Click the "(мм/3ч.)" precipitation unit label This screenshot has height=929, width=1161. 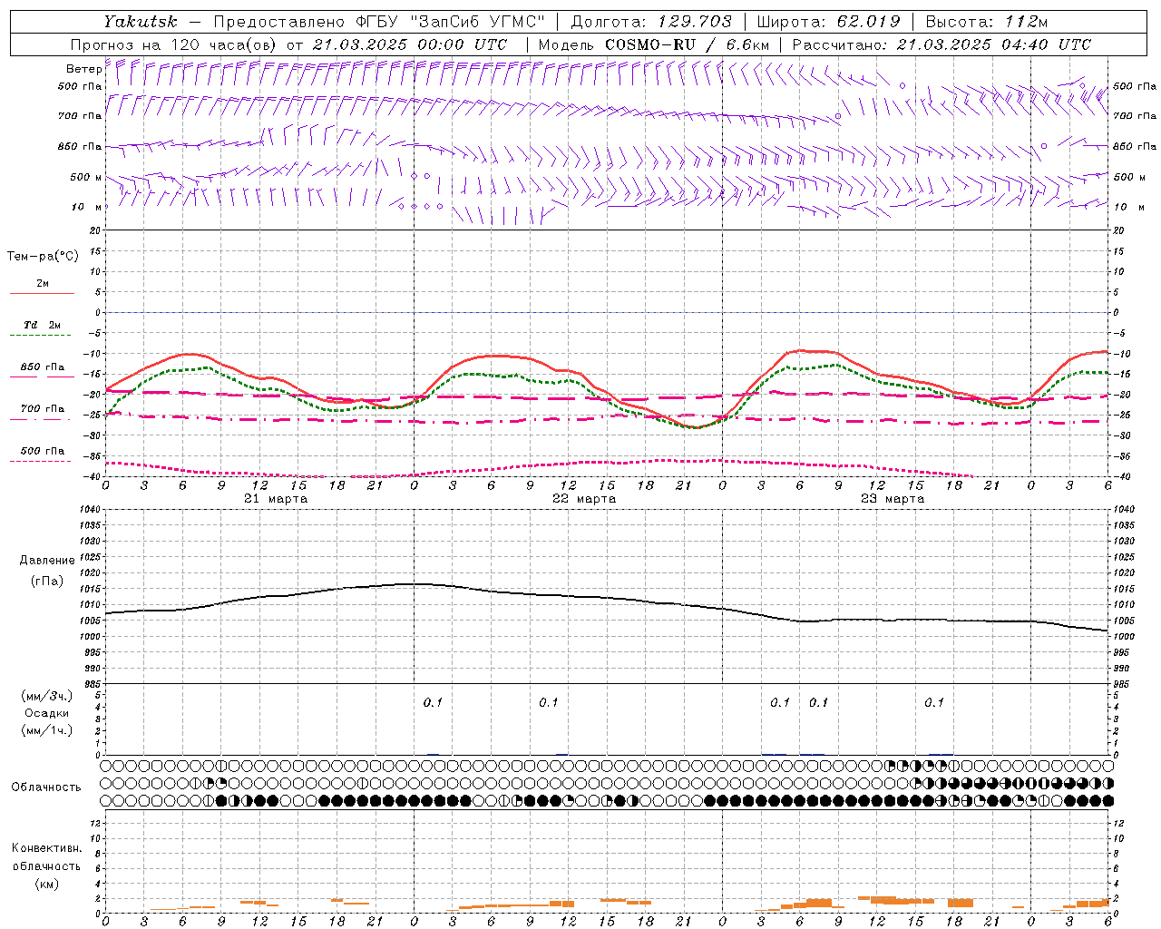tap(47, 696)
